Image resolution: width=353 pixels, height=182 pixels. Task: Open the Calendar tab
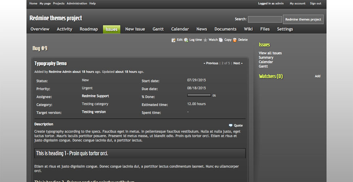point(180,29)
